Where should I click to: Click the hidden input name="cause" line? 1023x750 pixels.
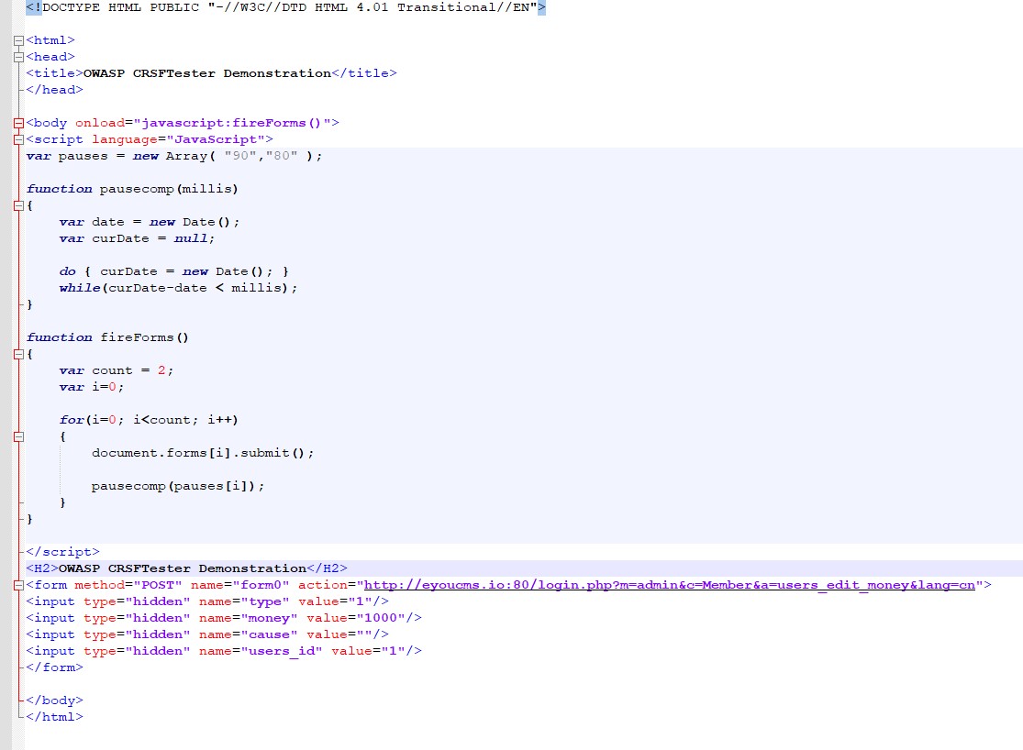[207, 634]
